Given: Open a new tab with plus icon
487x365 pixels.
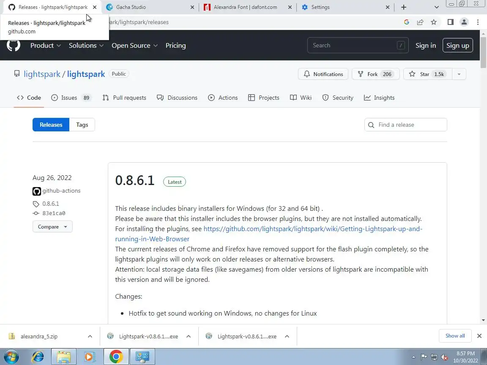Looking at the screenshot, I should [x=403, y=7].
